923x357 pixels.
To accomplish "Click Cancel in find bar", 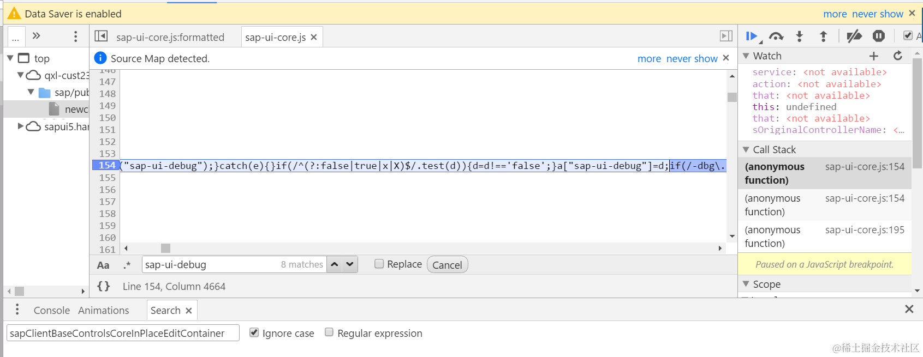I will coord(447,265).
